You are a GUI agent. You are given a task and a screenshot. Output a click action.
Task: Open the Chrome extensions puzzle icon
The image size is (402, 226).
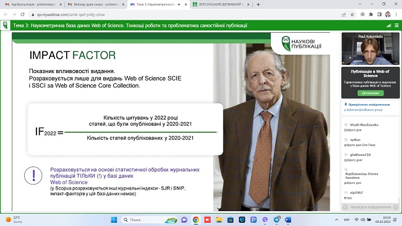coord(370,14)
